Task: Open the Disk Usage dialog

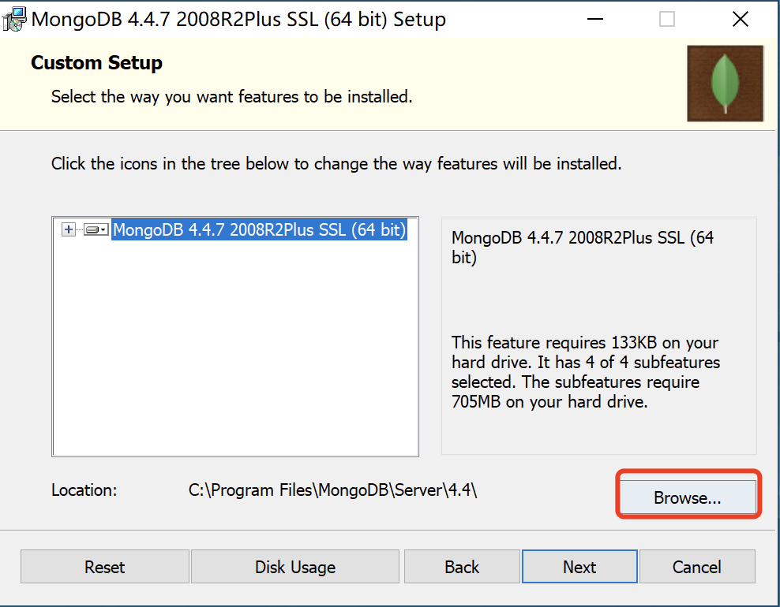Action: (295, 567)
